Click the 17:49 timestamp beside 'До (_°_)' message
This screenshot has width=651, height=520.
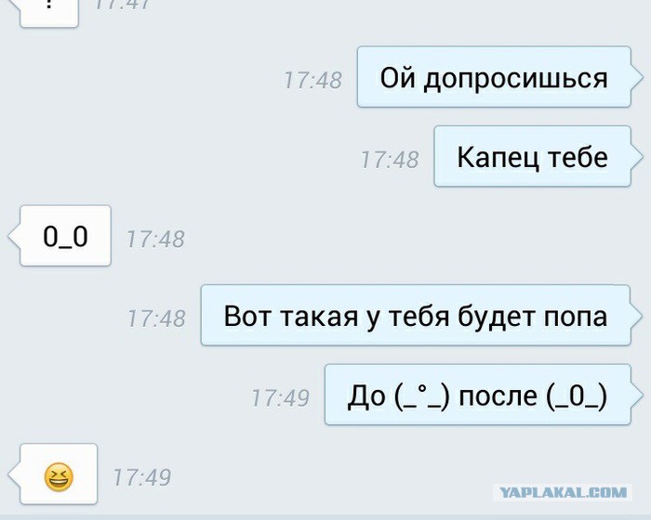[281, 398]
